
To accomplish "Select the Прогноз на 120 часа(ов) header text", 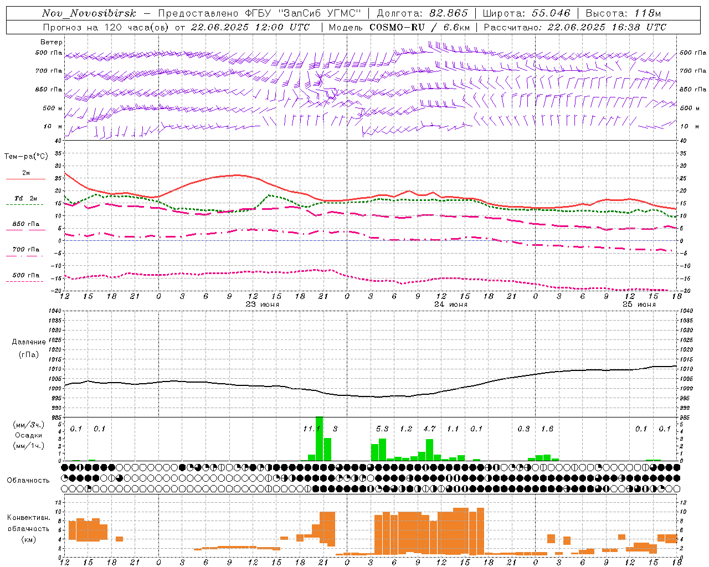I will click(x=107, y=27).
